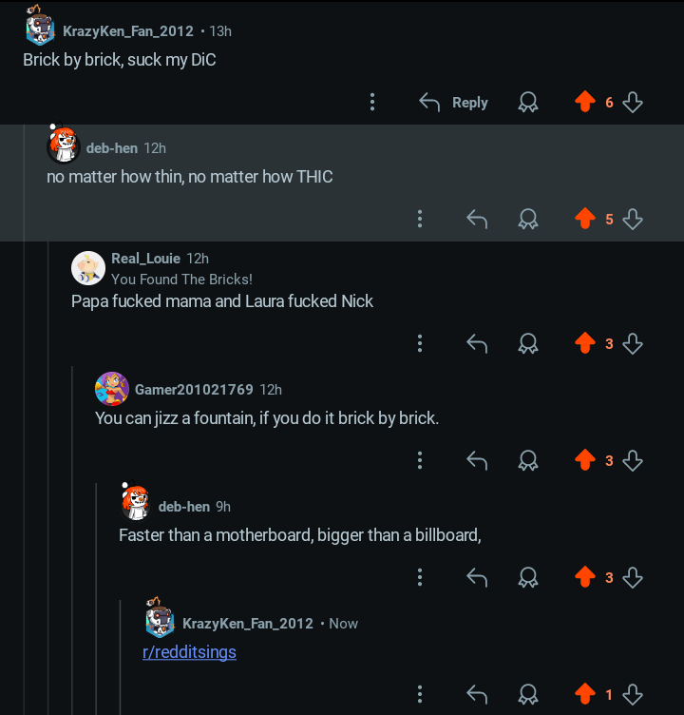Downvote the r/redditsings comment
Viewport: 684px width, 715px height.
(633, 694)
